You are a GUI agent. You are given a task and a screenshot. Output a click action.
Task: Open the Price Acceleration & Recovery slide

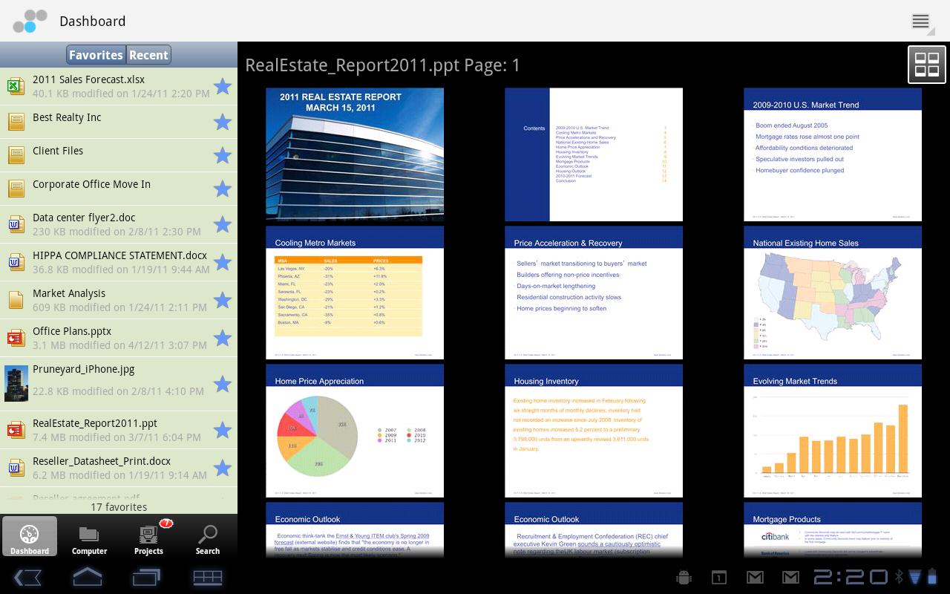(594, 293)
